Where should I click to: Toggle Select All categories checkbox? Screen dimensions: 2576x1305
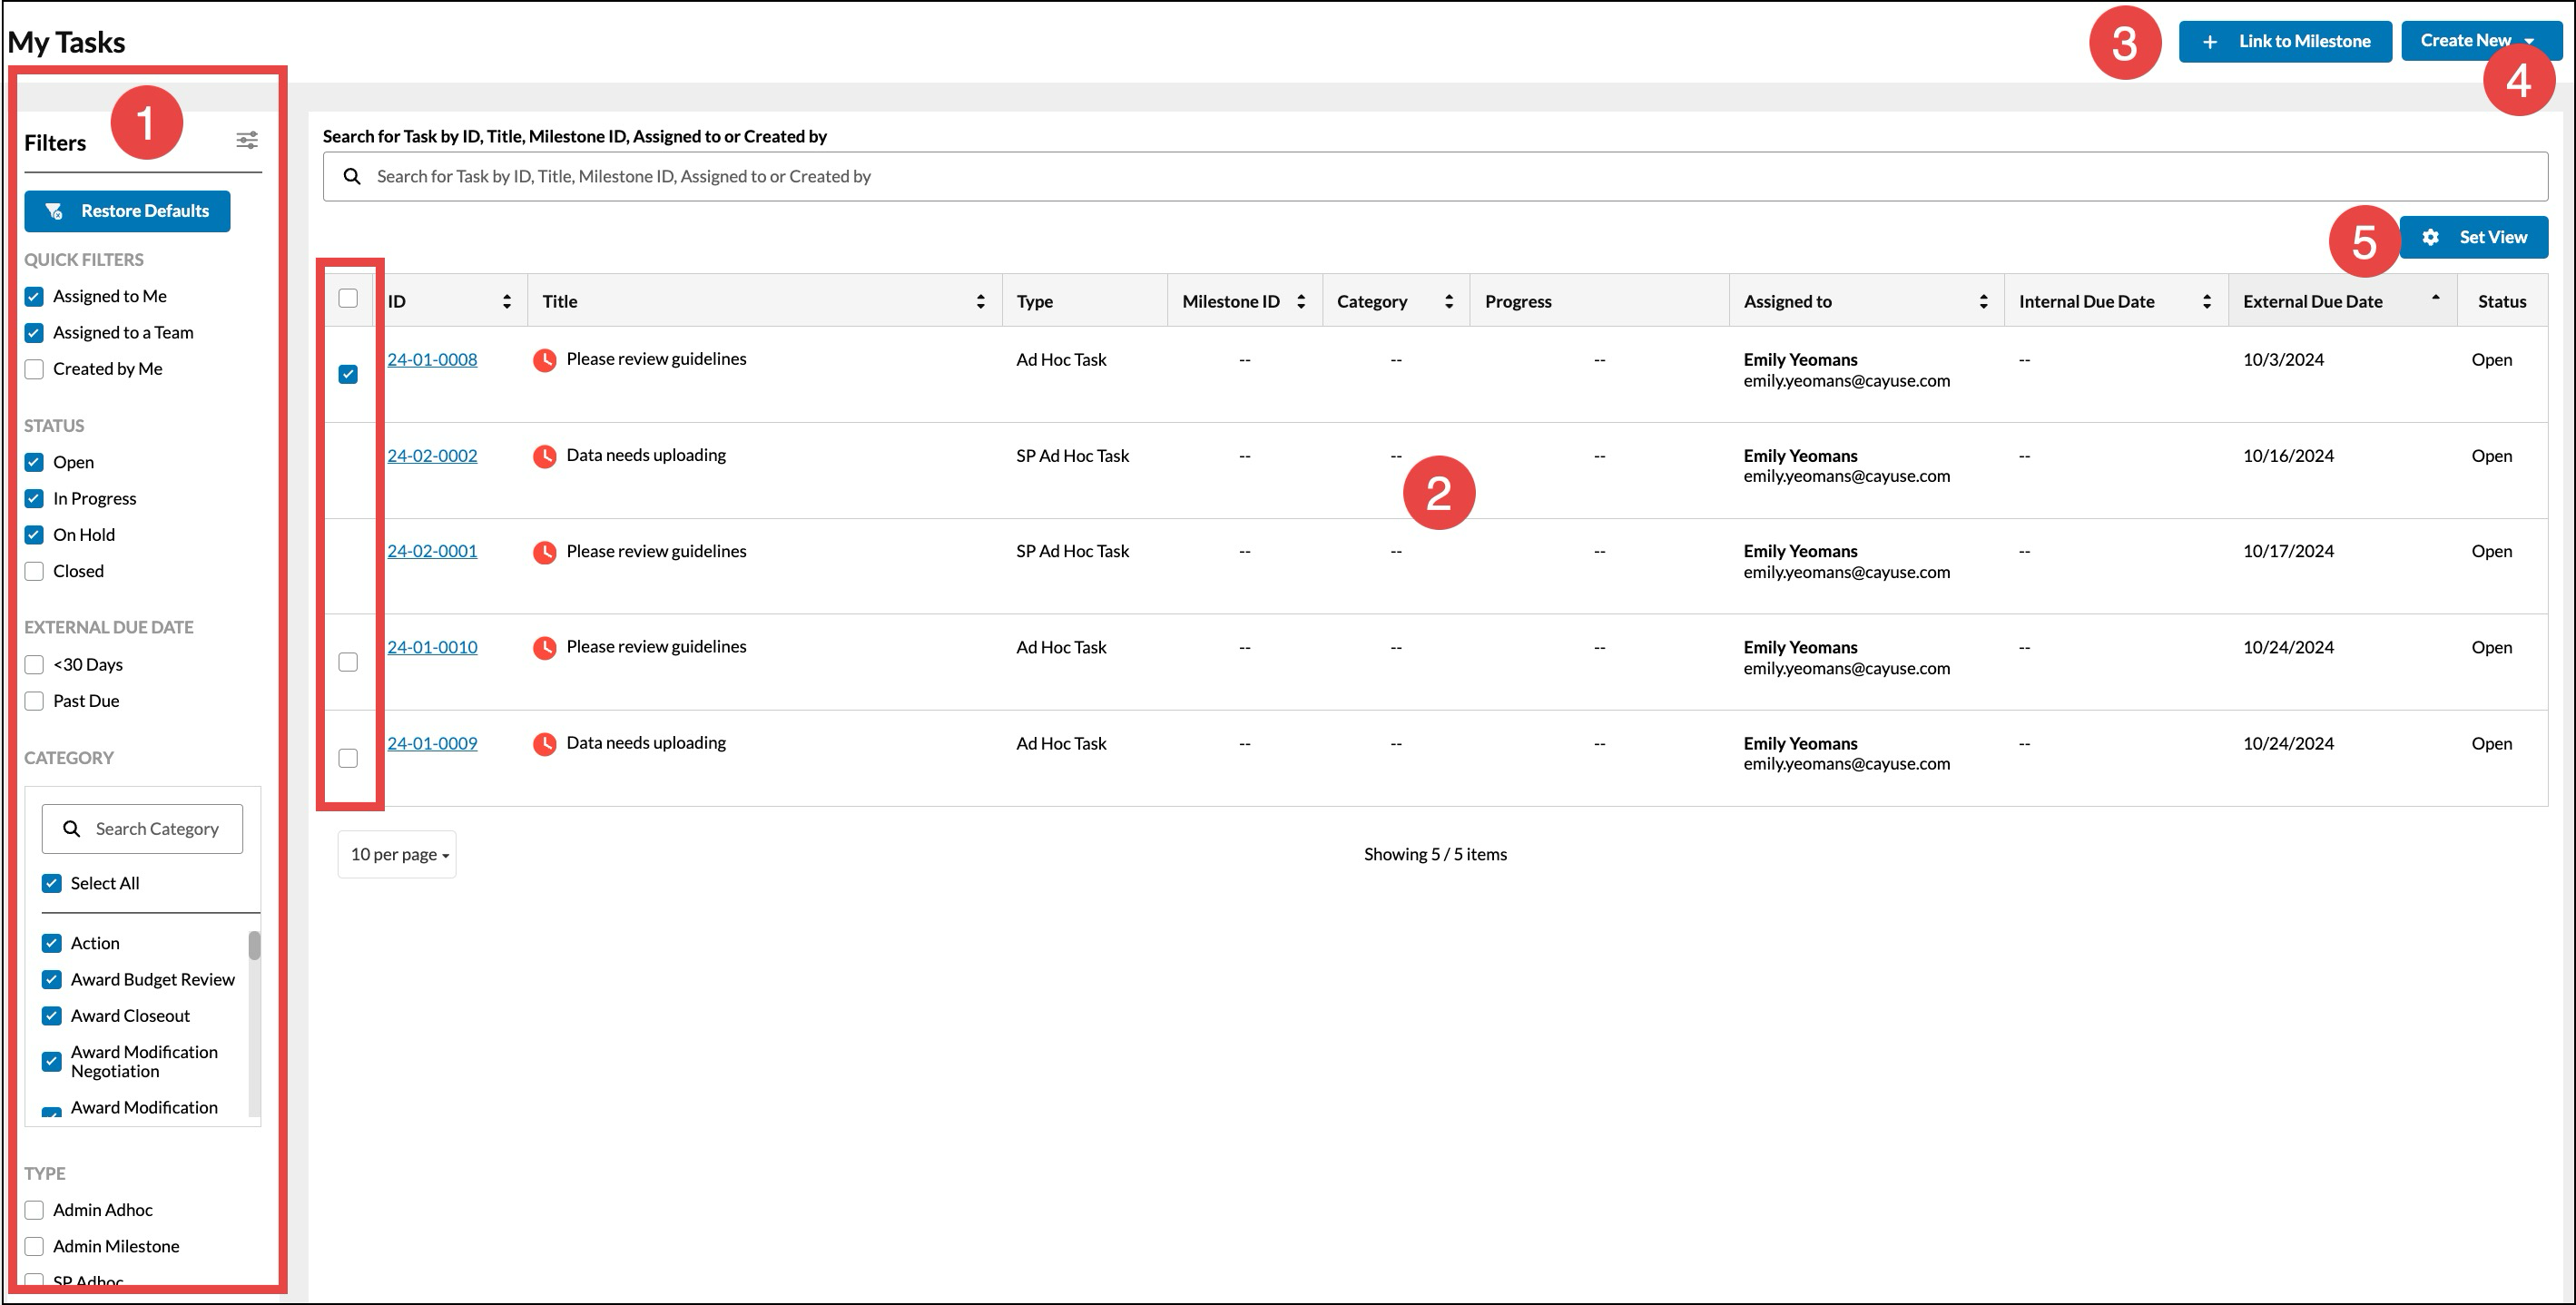pos(52,883)
